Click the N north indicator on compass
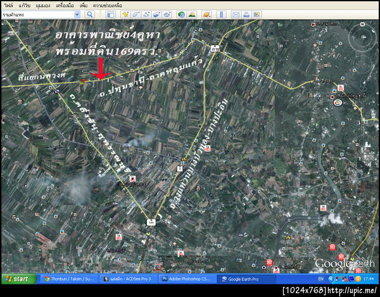The width and height of the screenshot is (380, 297). pyautogui.click(x=362, y=25)
